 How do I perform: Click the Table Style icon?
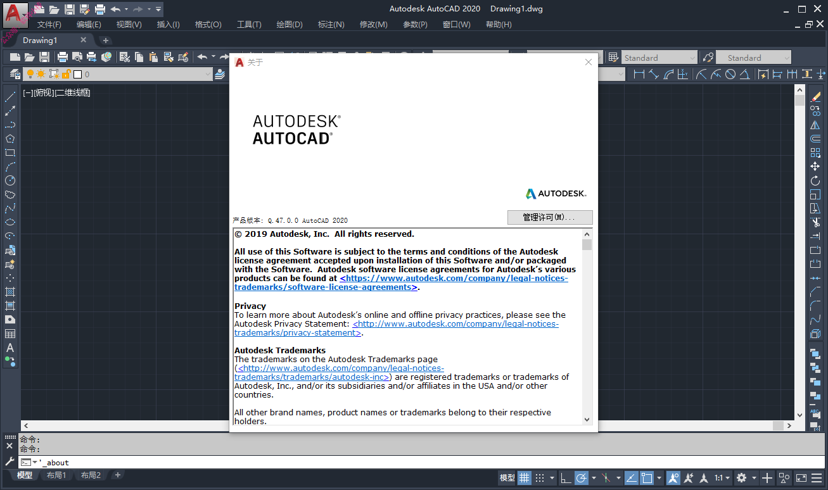tap(613, 57)
